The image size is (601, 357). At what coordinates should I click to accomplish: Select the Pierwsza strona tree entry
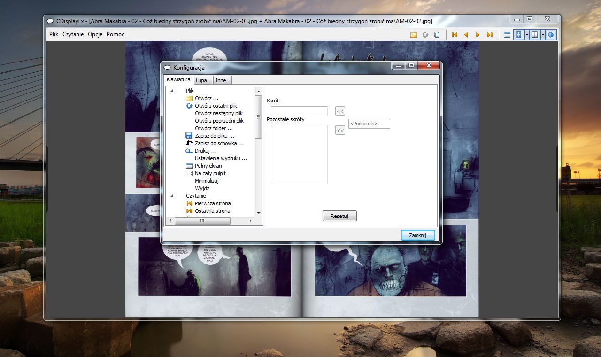213,203
